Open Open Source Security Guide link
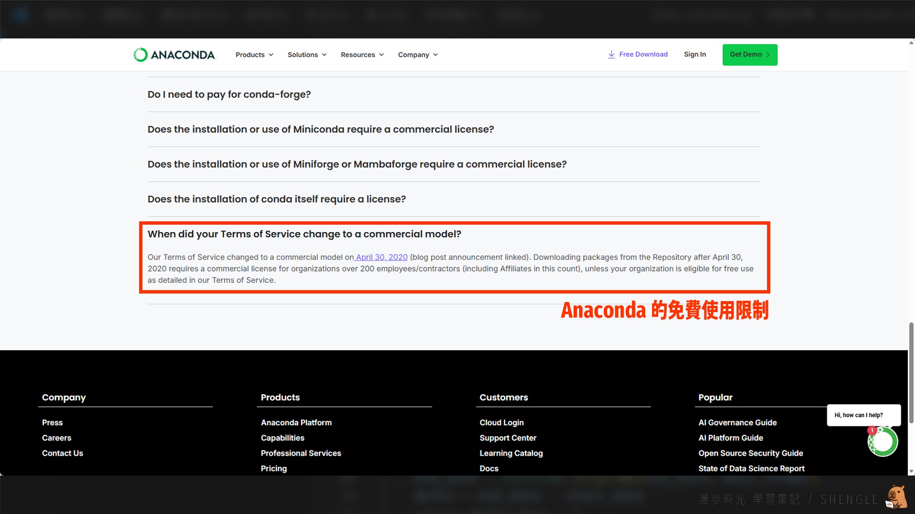Image resolution: width=915 pixels, height=514 pixels. (x=751, y=453)
